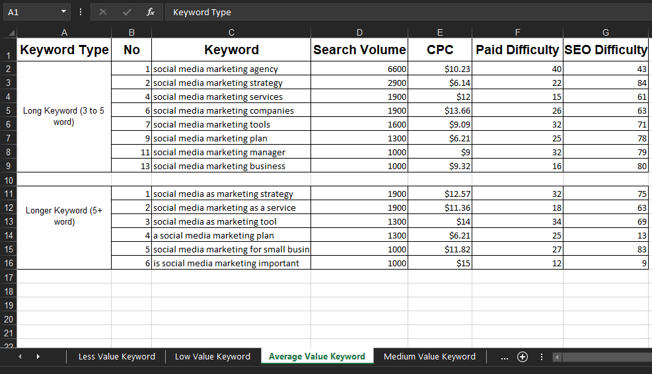652x374 pixels.
Task: Open the Medium Value Keyword sheet tab
Action: coord(429,357)
